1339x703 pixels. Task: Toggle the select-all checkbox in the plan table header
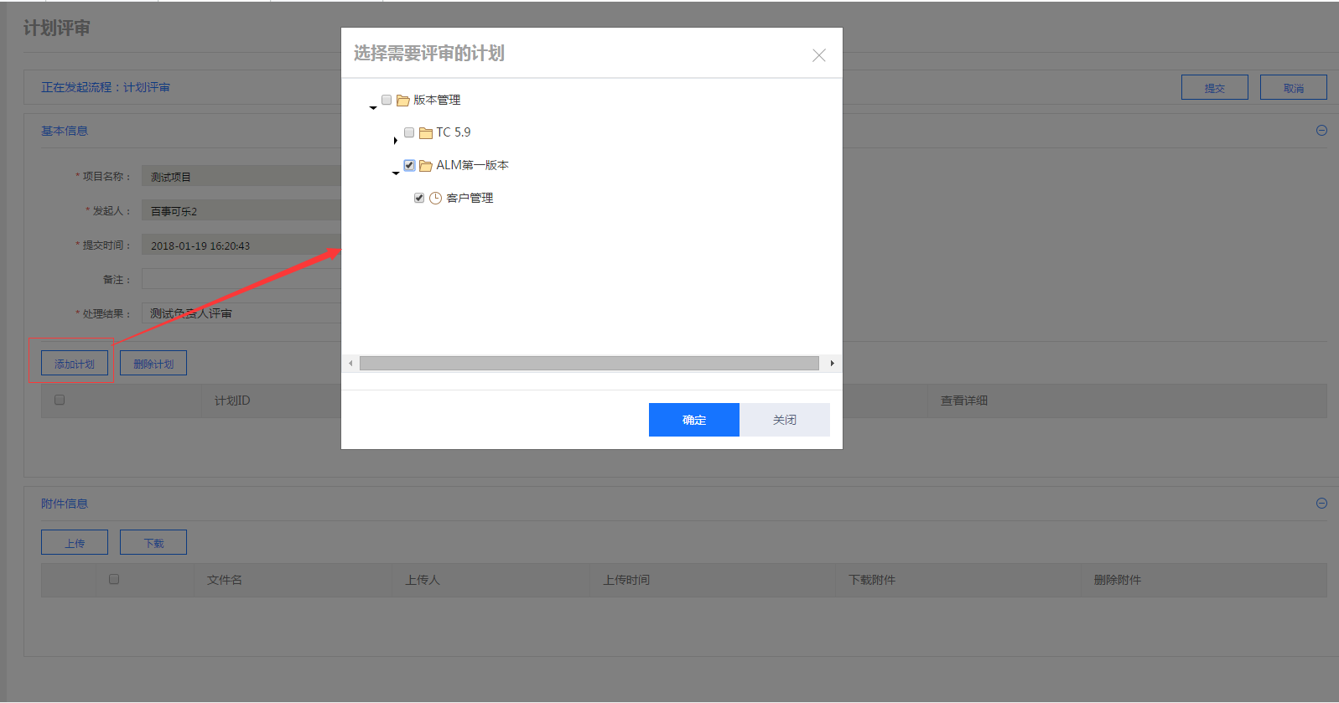pos(60,400)
